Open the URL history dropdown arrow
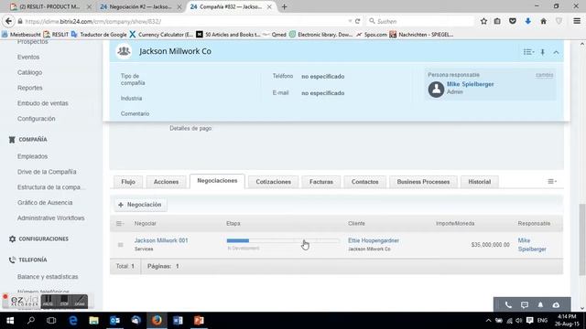Viewport: 586px width, 329px height. pyautogui.click(x=350, y=21)
